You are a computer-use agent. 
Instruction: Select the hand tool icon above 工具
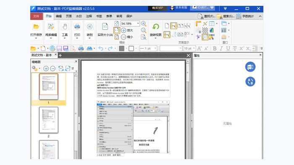coord(65,27)
